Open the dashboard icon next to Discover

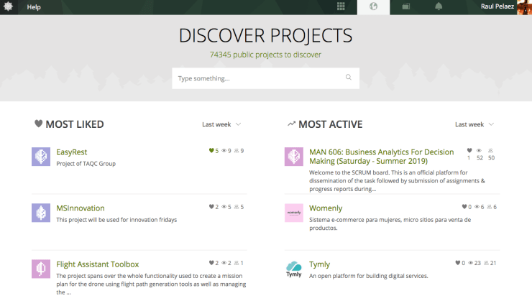click(x=405, y=7)
